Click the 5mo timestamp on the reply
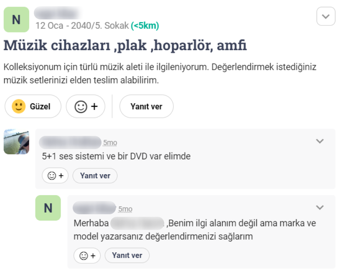This screenshot has height=274, width=345. pyautogui.click(x=125, y=209)
